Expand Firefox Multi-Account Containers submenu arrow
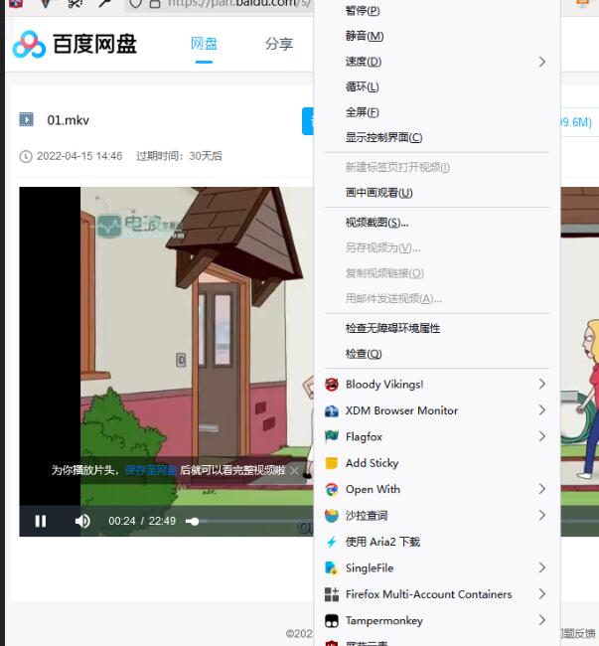The width and height of the screenshot is (599, 646). tap(542, 594)
